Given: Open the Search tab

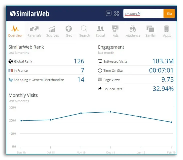Looking at the screenshot, I should [84, 31].
